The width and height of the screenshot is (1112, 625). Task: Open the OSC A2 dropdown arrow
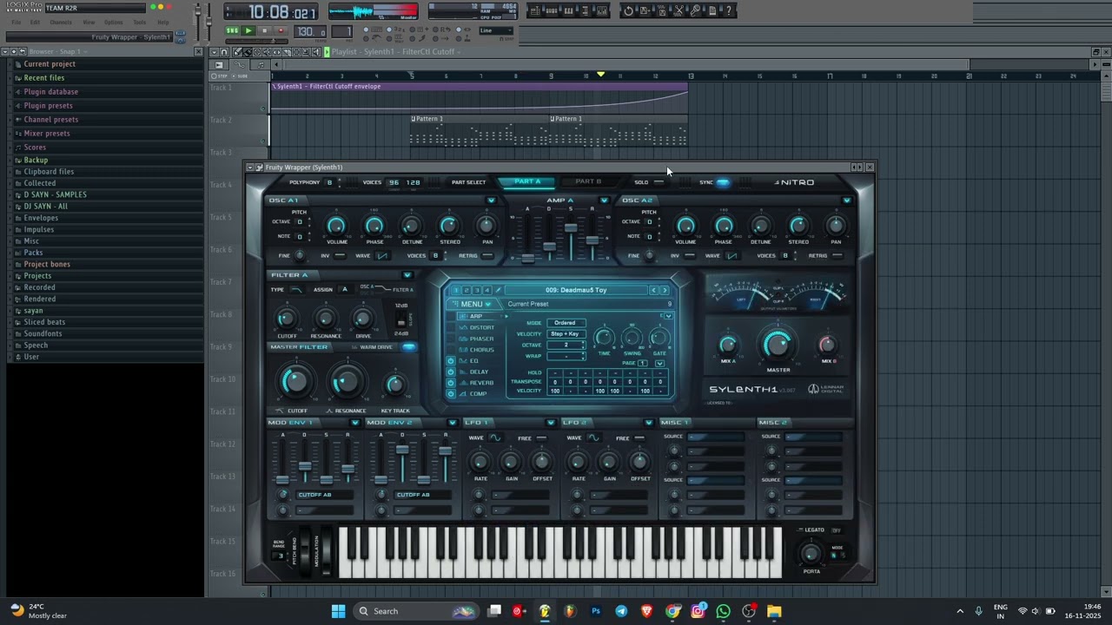(847, 201)
